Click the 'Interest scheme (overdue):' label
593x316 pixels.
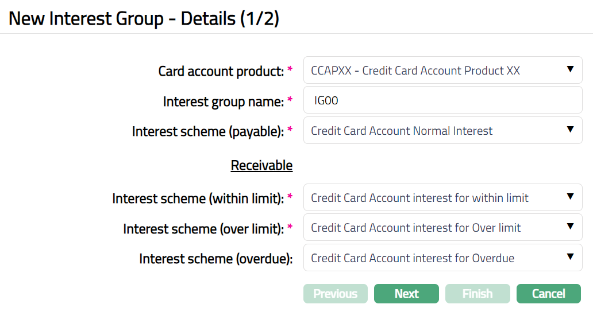216,259
